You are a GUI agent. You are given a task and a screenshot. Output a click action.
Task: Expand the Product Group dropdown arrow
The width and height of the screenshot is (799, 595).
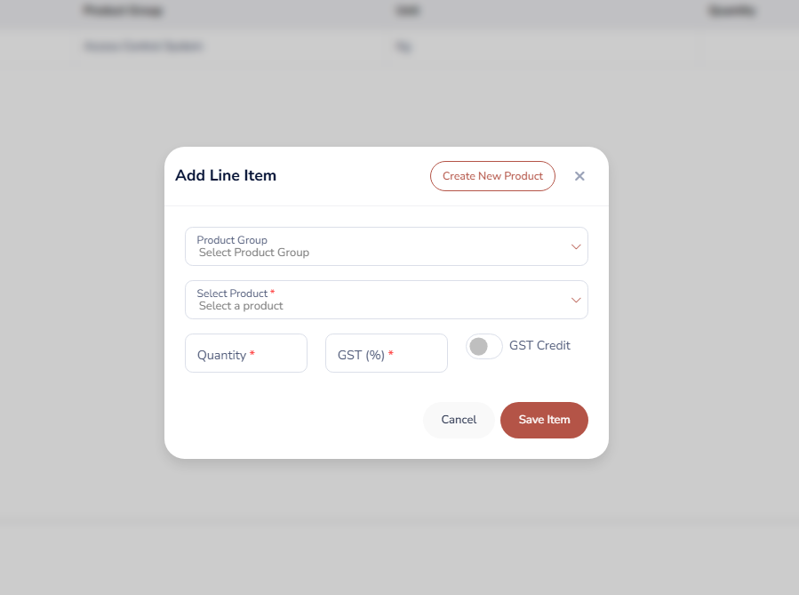pos(576,246)
